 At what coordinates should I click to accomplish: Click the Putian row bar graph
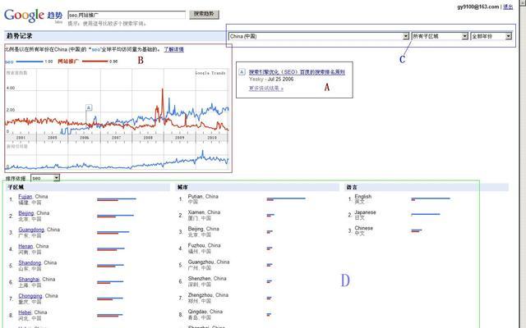pyautogui.click(x=286, y=199)
